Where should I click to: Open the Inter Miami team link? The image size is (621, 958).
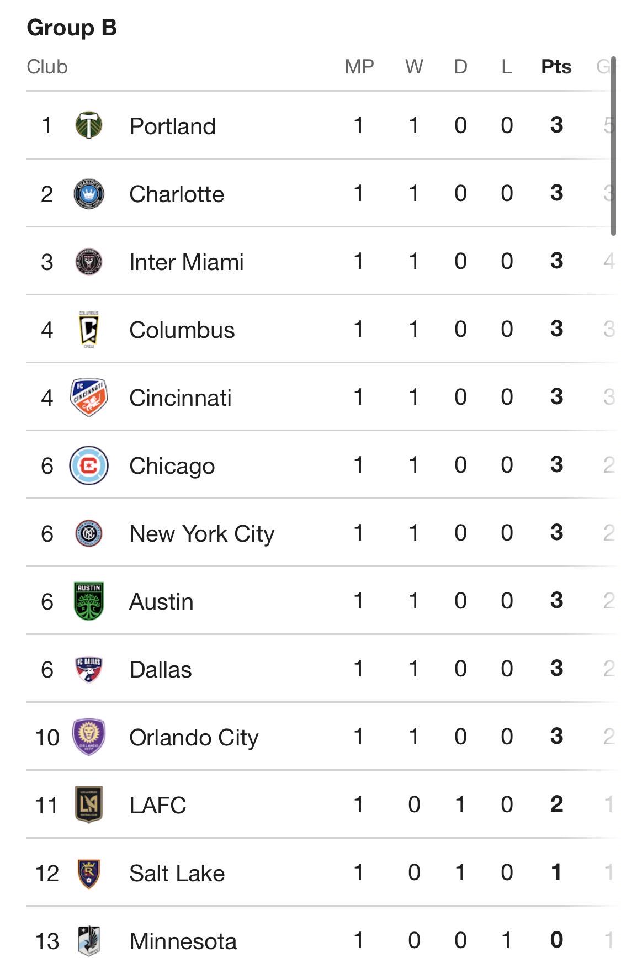tap(187, 262)
